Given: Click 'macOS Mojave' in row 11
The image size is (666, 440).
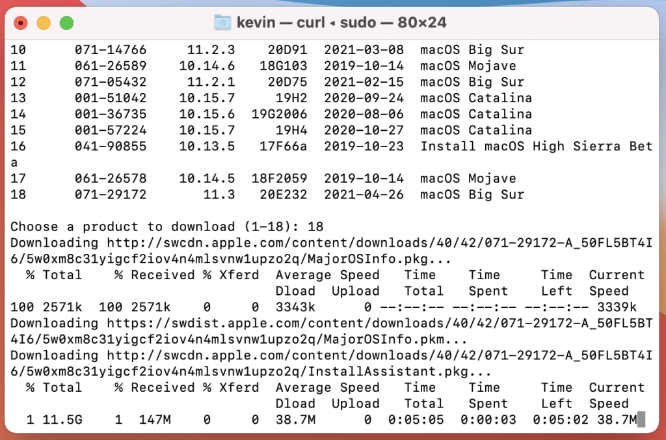Looking at the screenshot, I should (468, 66).
